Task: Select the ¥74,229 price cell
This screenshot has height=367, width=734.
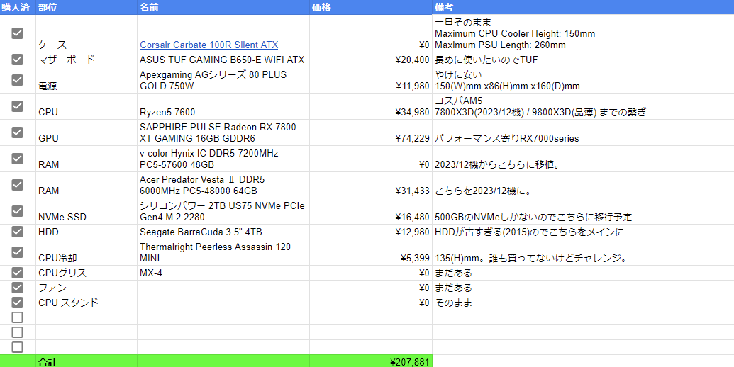Action: 371,132
